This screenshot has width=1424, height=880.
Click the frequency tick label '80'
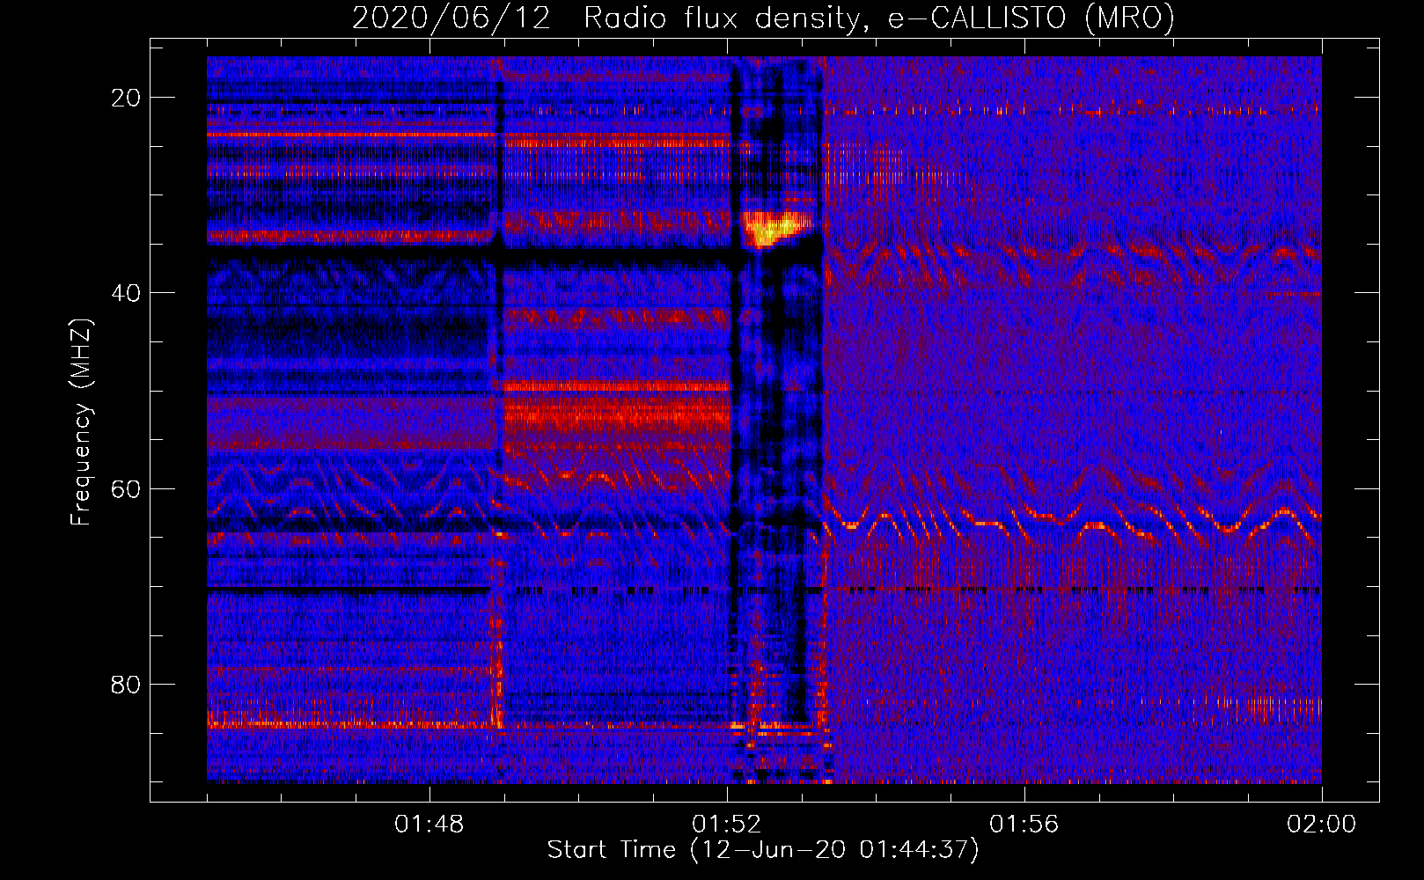pos(127,684)
